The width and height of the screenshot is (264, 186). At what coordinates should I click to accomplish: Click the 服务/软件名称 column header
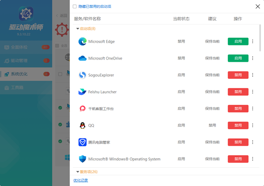(88, 19)
